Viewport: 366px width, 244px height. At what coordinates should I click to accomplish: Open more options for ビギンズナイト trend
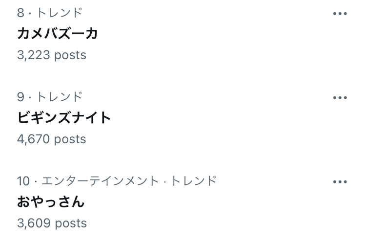tap(340, 98)
